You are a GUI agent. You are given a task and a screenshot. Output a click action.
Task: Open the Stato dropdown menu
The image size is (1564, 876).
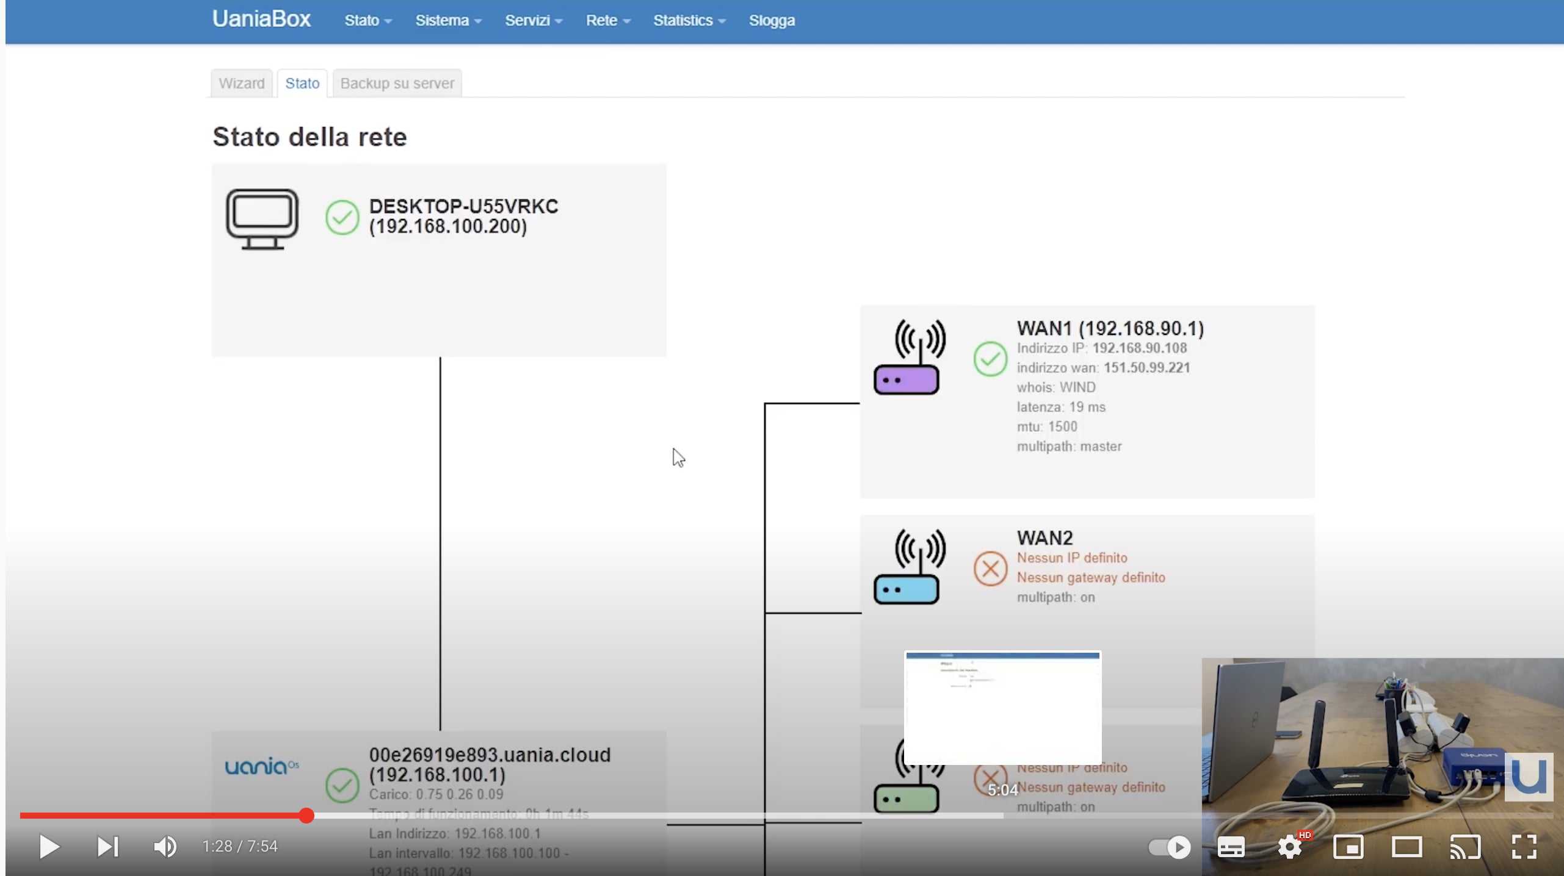click(368, 21)
